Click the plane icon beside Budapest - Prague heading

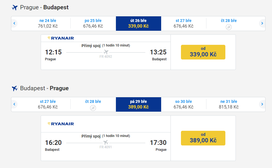tap(15, 89)
